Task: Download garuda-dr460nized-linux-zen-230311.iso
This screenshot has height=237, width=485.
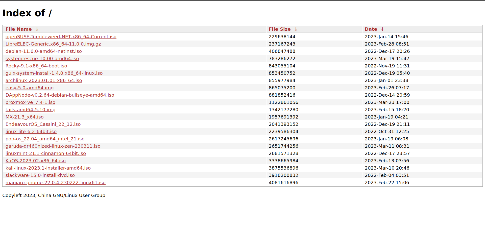Action: (53, 146)
